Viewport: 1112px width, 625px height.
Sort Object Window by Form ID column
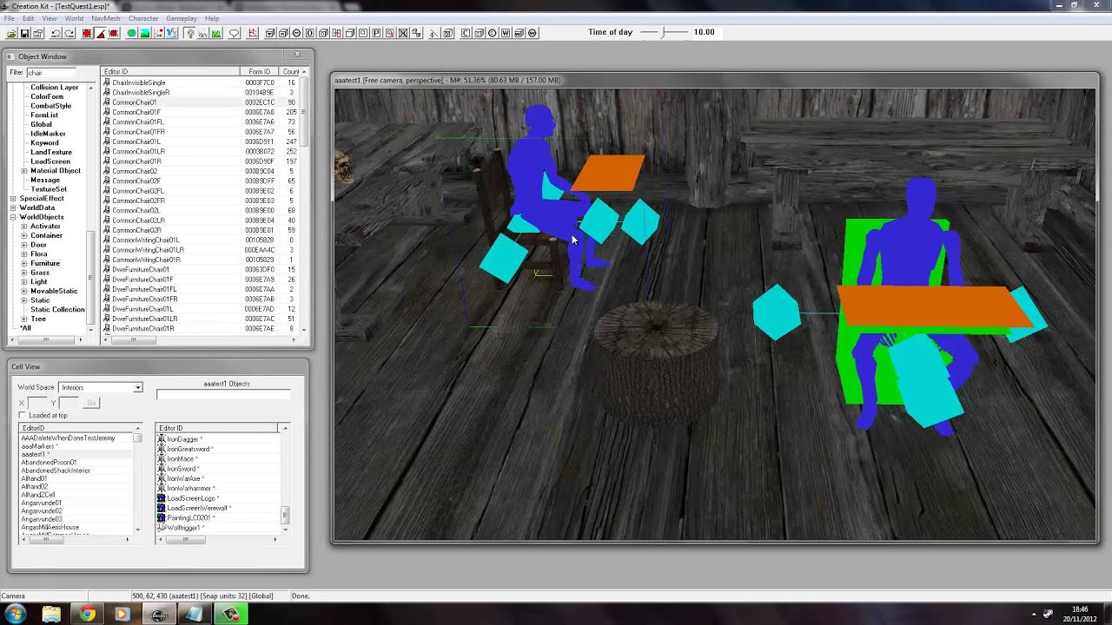pyautogui.click(x=260, y=71)
